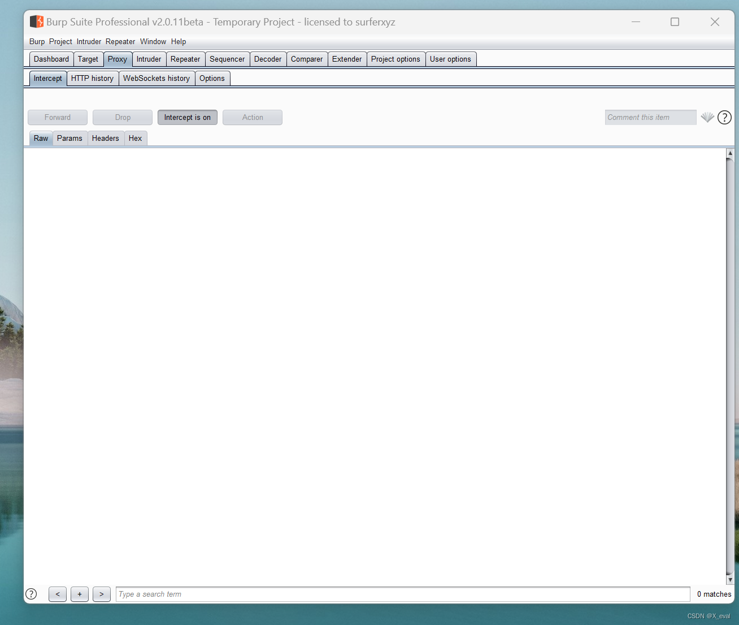739x625 pixels.
Task: Open the HTTP history sub-tab
Action: pyautogui.click(x=92, y=78)
